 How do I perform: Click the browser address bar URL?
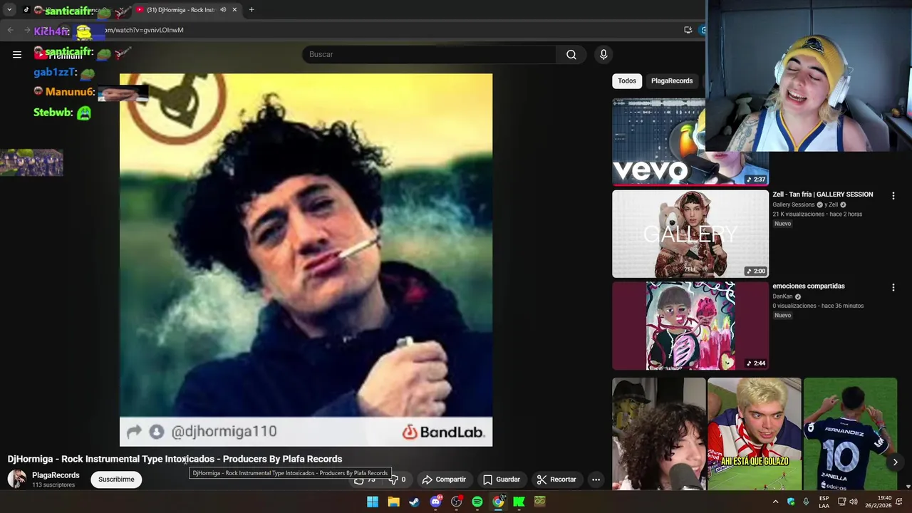[x=144, y=30]
